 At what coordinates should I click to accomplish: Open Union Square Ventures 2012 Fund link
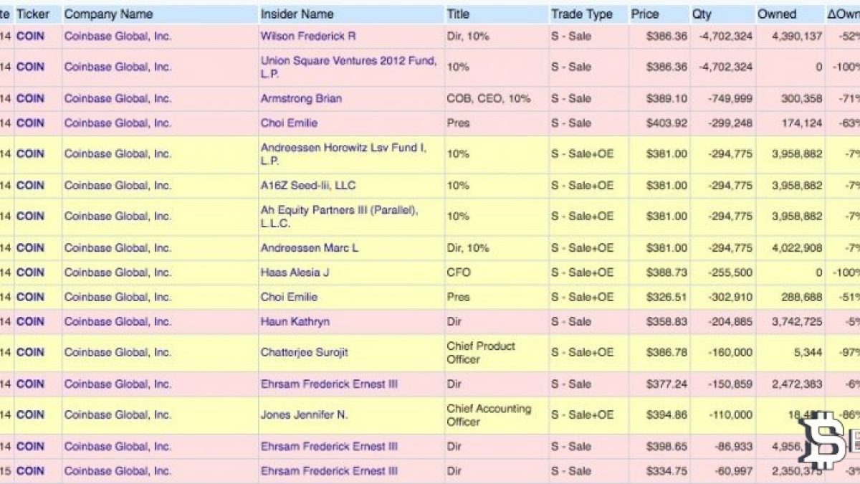pyautogui.click(x=348, y=67)
